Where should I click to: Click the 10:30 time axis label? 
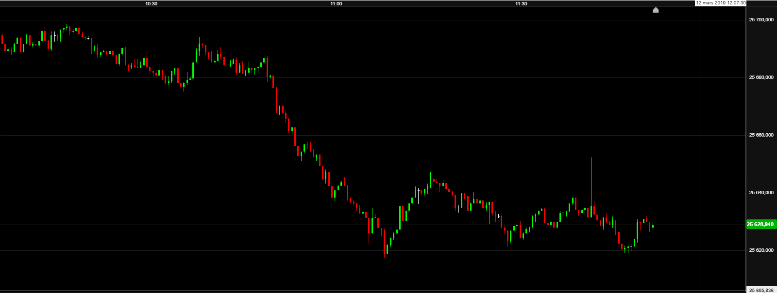[x=152, y=4]
